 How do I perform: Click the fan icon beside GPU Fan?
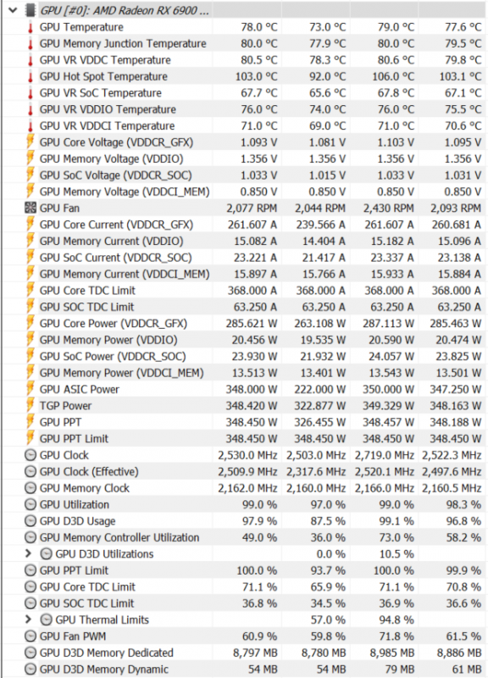[30, 208]
